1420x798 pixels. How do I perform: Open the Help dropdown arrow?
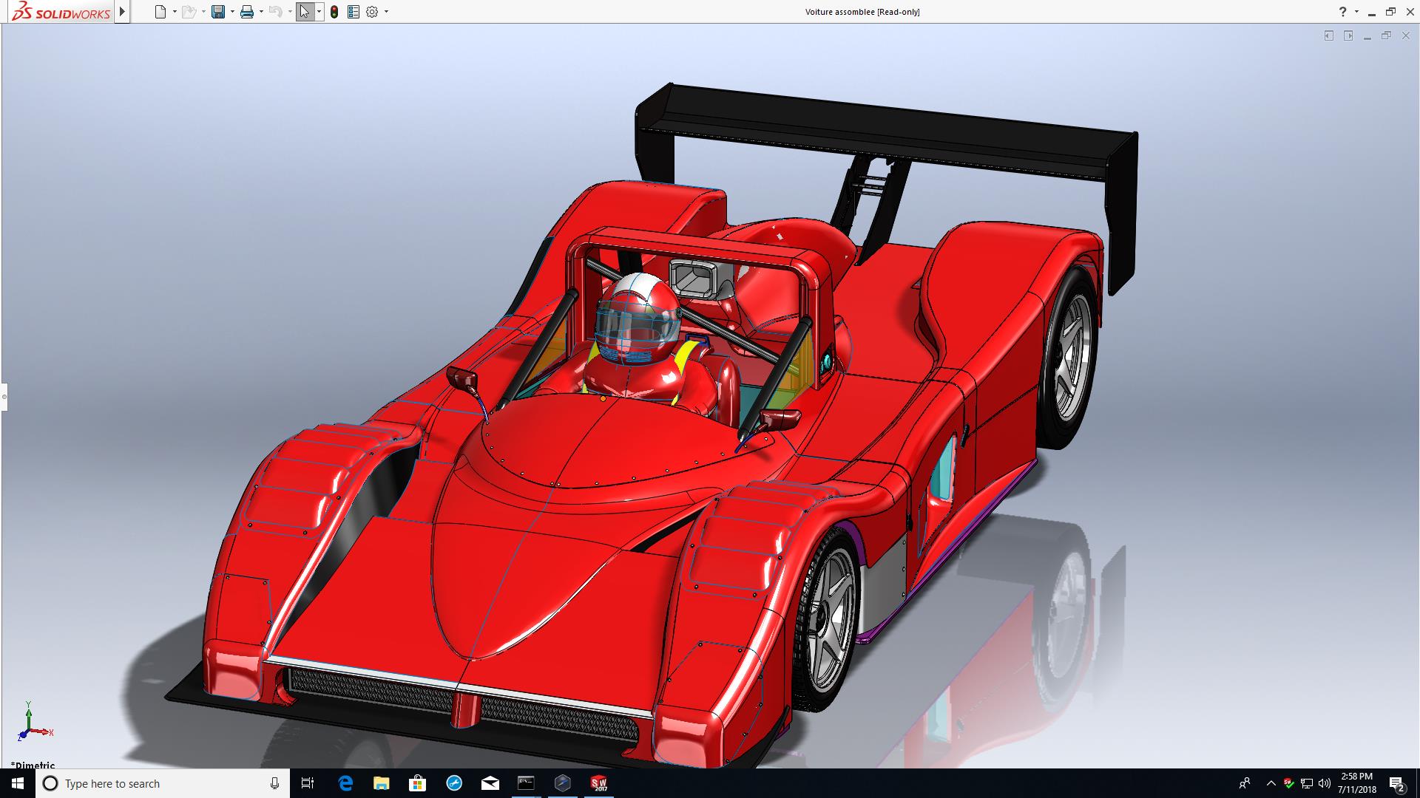(1356, 12)
